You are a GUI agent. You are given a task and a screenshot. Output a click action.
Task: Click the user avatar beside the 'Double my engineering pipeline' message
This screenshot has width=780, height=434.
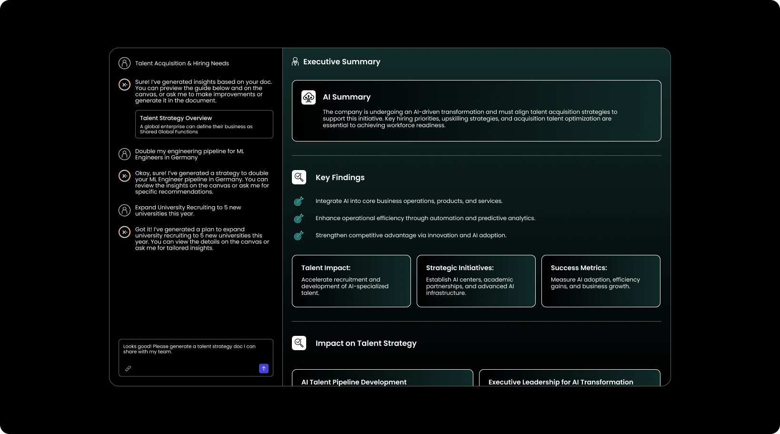[x=124, y=154]
